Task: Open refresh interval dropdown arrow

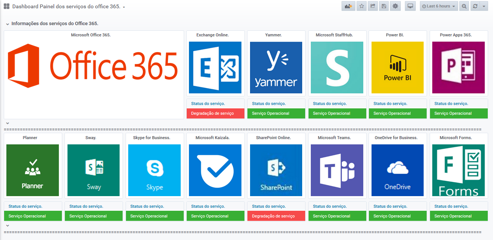Action: pyautogui.click(x=484, y=6)
